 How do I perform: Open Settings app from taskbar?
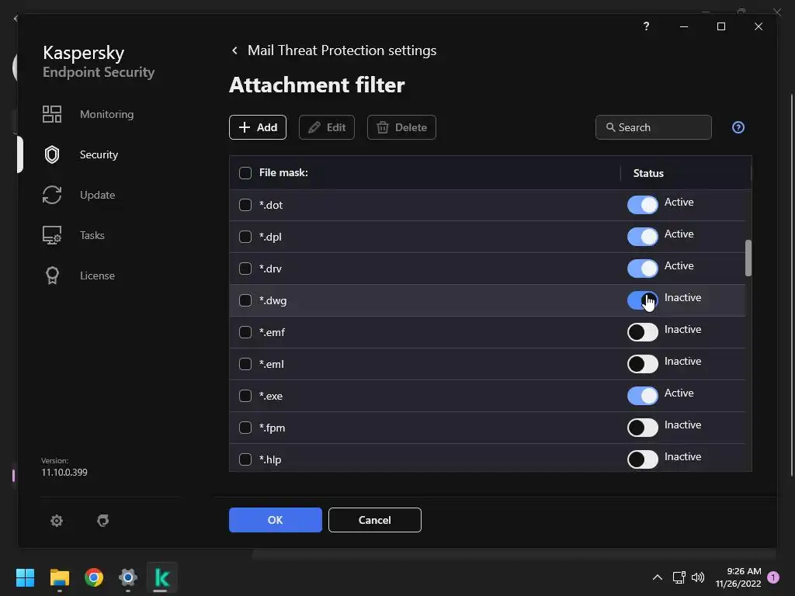pos(128,577)
